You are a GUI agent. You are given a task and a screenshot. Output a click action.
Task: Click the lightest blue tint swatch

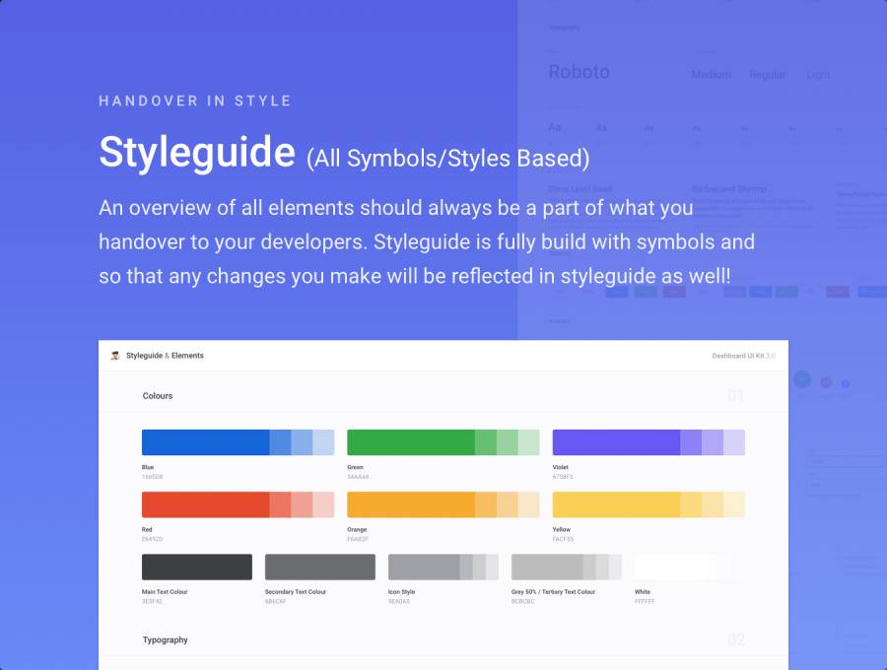click(x=323, y=442)
